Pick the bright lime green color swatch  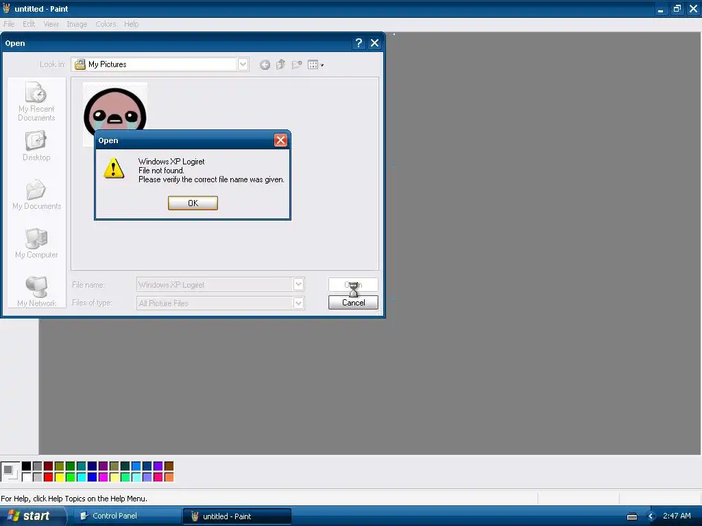(71, 477)
